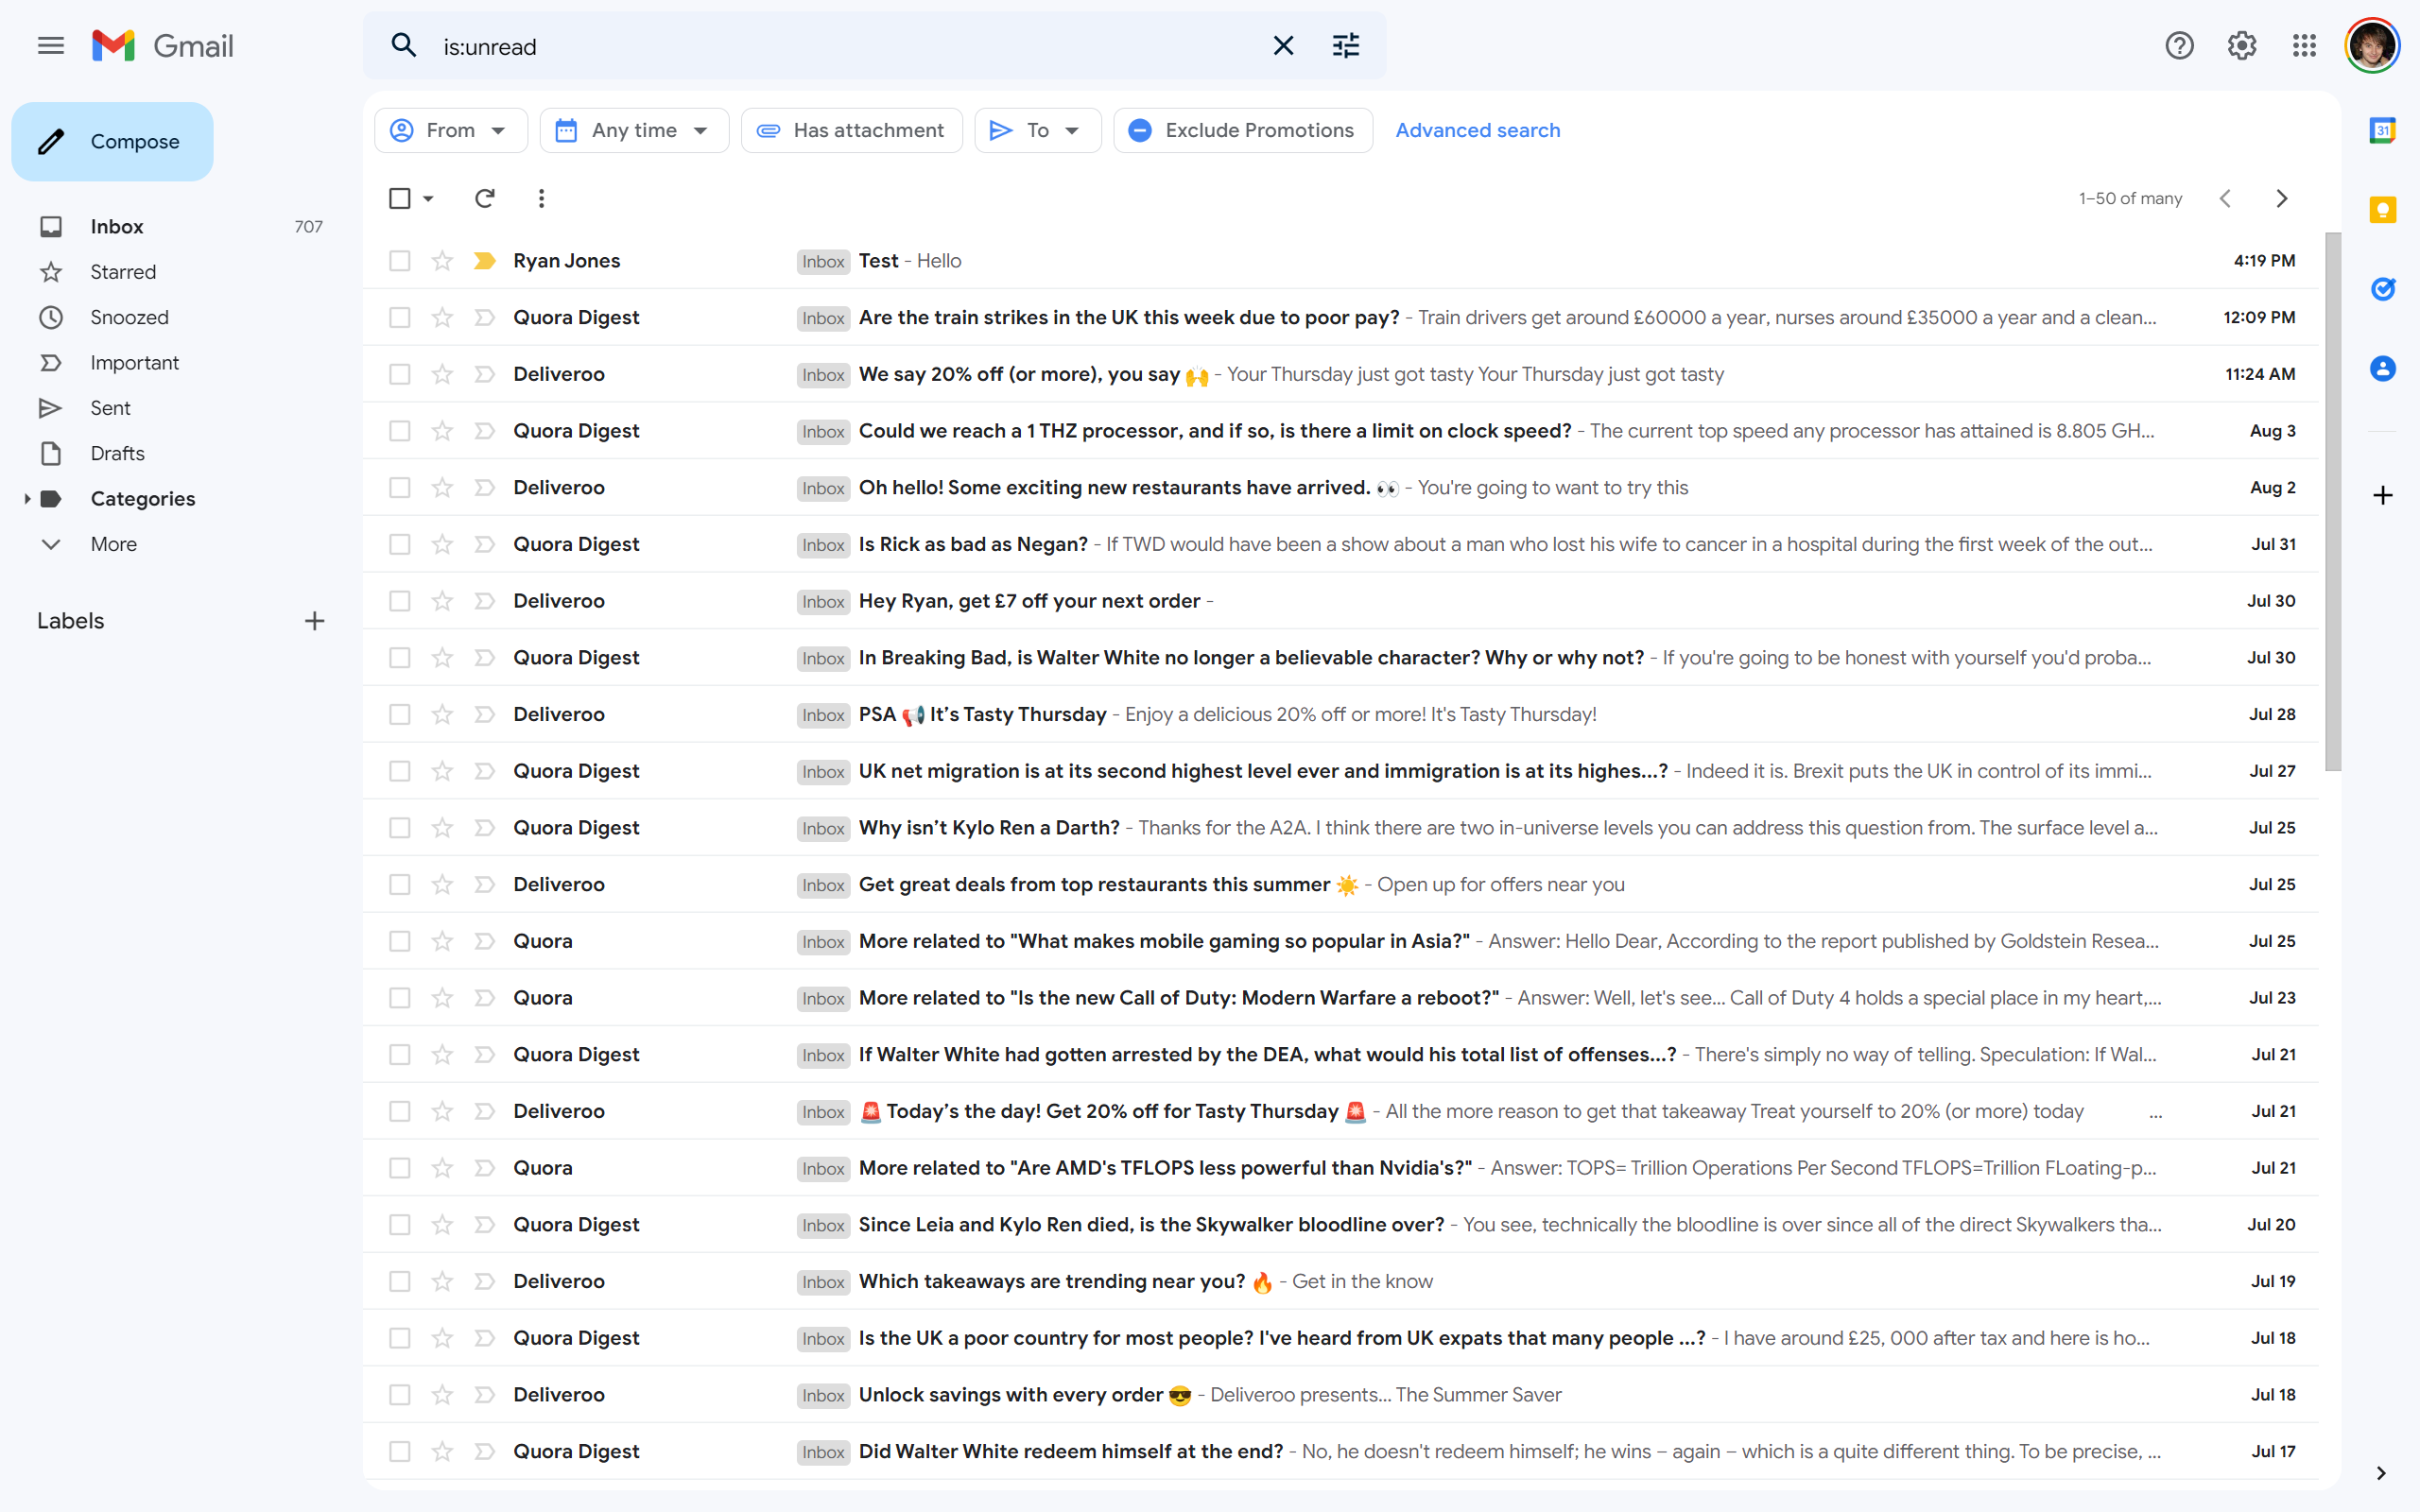Open select-all dropdown arrow
2420x1512 pixels.
tap(428, 198)
